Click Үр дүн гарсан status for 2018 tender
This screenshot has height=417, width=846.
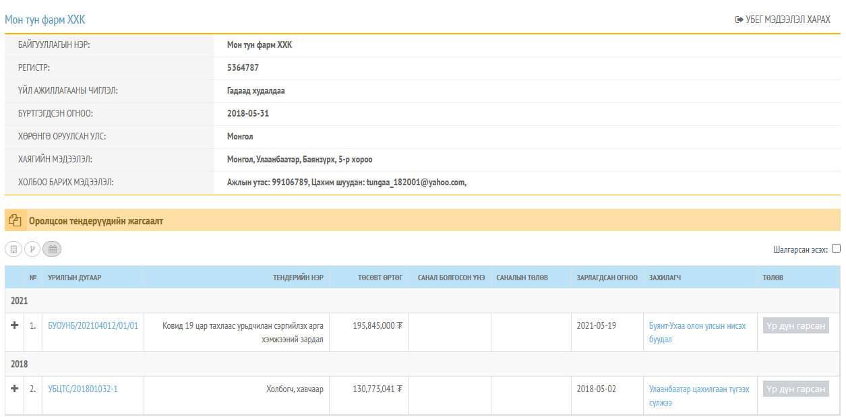[795, 389]
